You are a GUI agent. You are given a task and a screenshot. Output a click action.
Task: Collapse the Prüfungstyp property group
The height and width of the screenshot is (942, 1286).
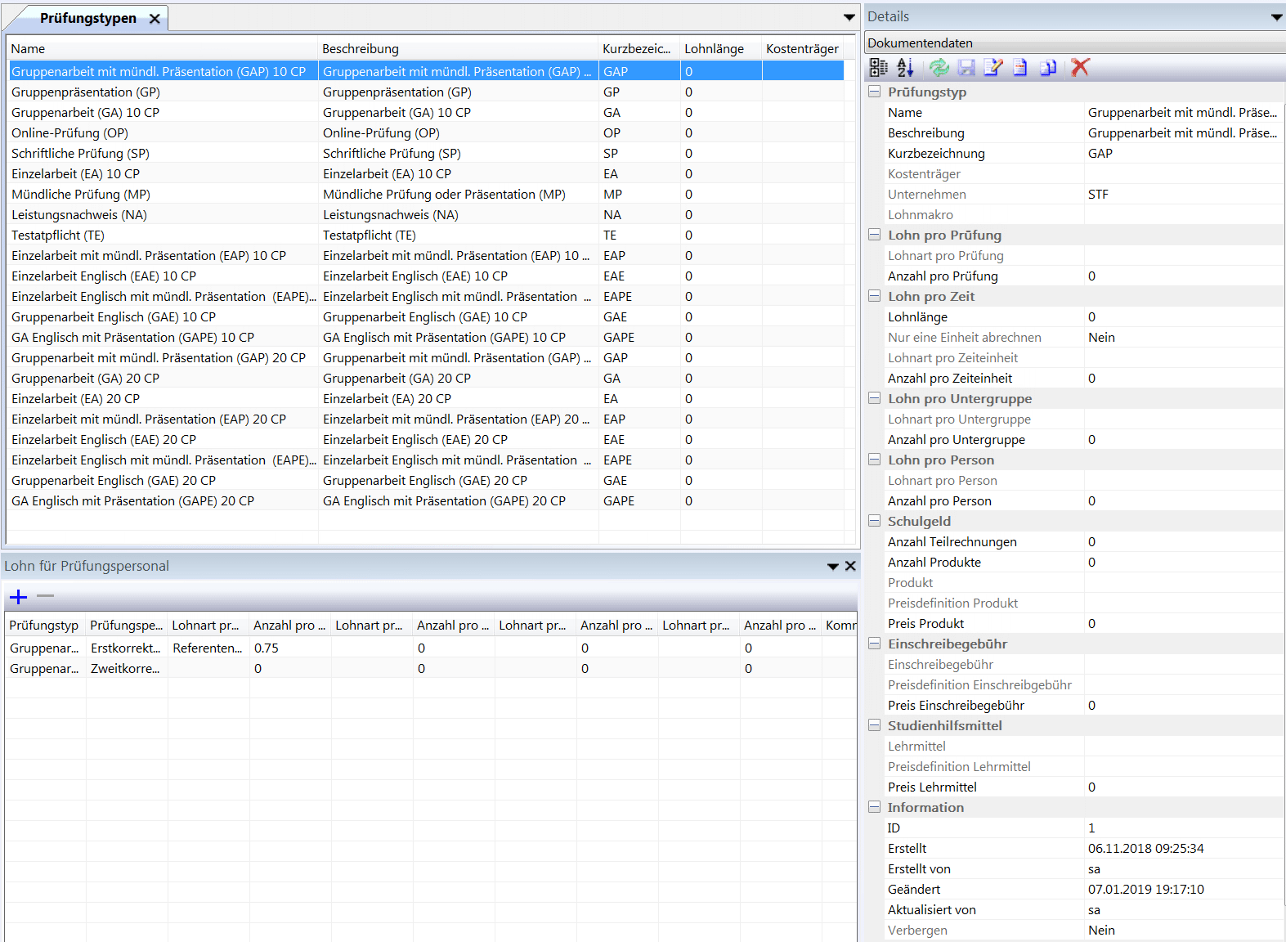[874, 92]
